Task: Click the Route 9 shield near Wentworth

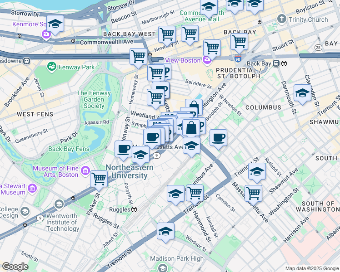Action: tap(40, 218)
